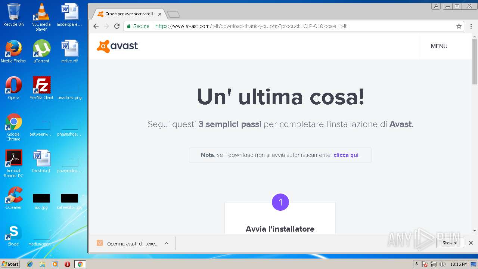Screen dimensions: 478x269
Task: Select the Mozilla Firefox desktop icon
Action: click(13, 52)
